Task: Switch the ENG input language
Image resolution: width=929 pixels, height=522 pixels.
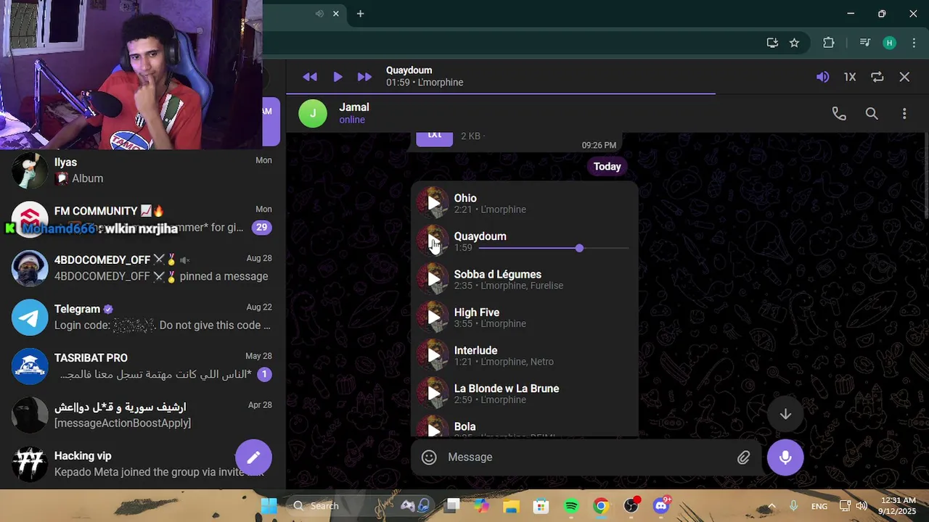Action: 819,506
